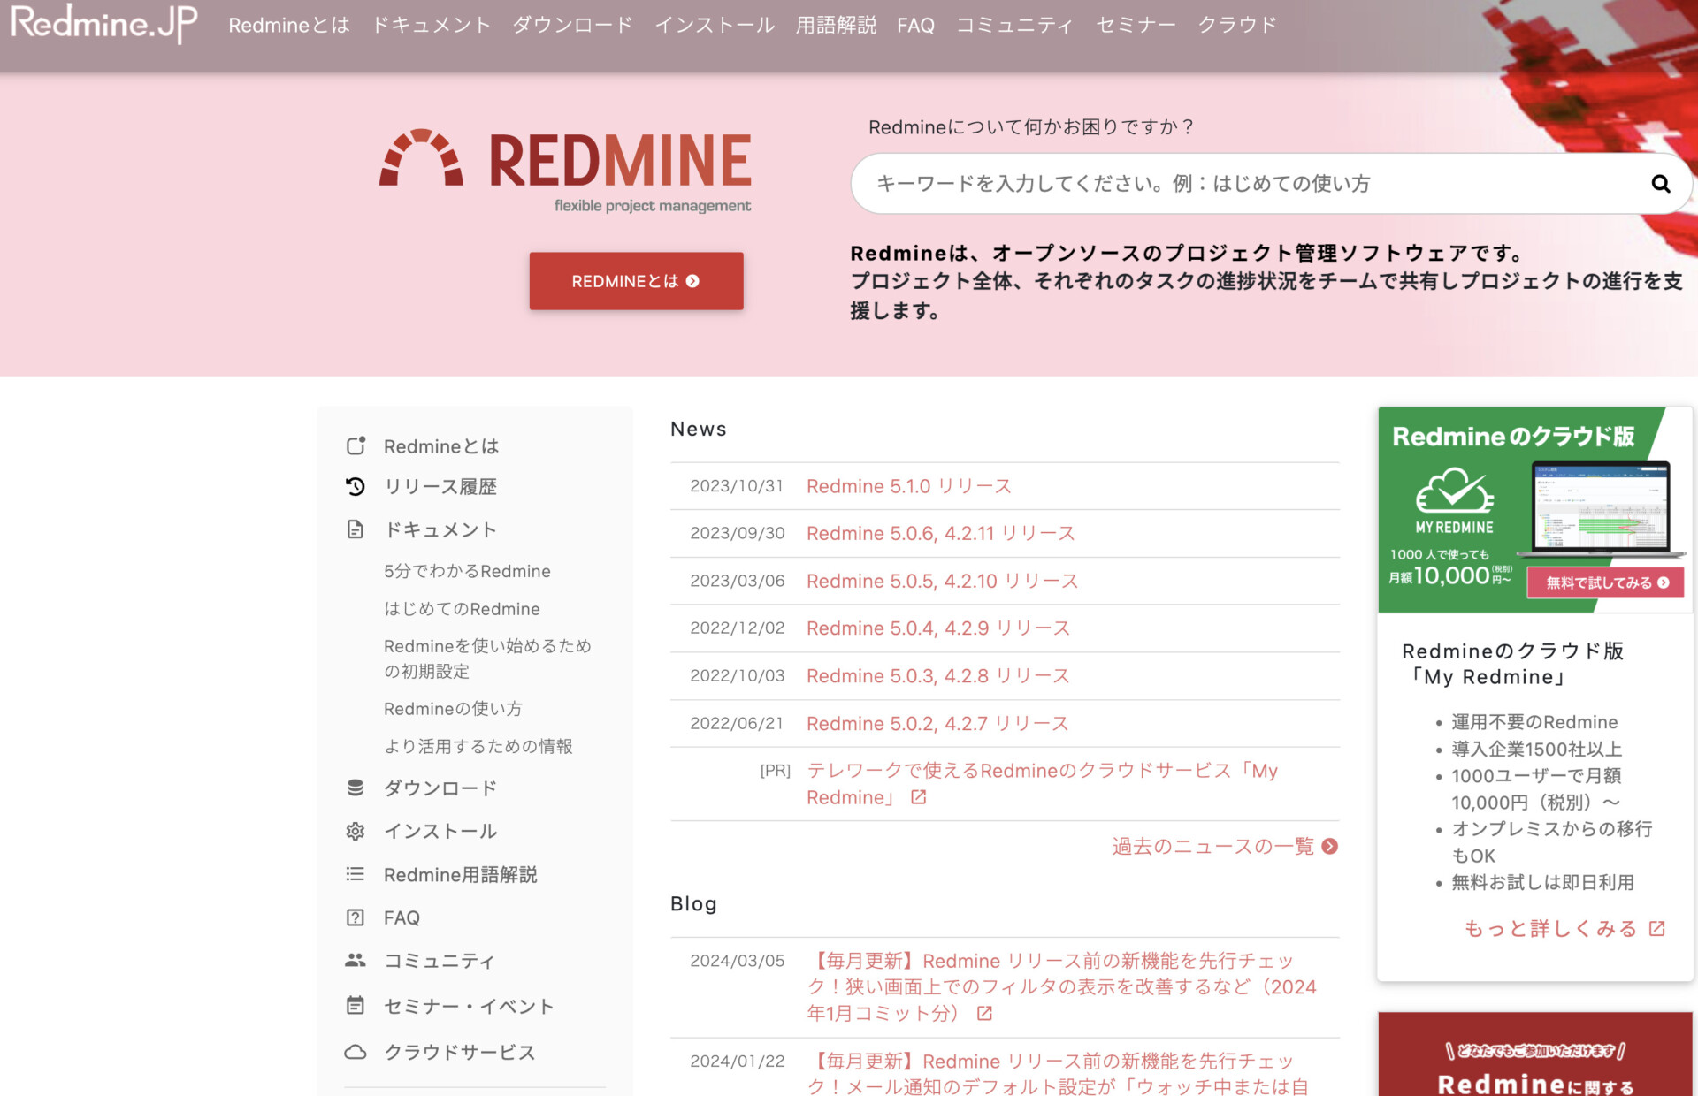The width and height of the screenshot is (1698, 1096).
Task: Click external link icon after My Redmine PR
Action: click(x=919, y=797)
